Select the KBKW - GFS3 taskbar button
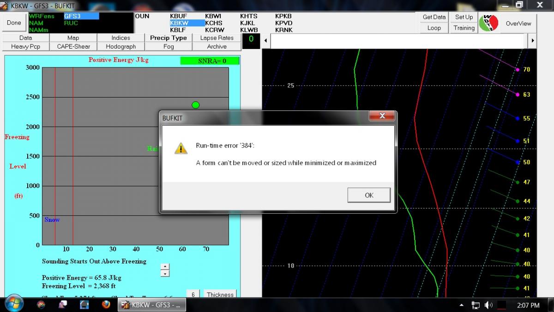Image resolution: width=554 pixels, height=312 pixels. point(152,305)
